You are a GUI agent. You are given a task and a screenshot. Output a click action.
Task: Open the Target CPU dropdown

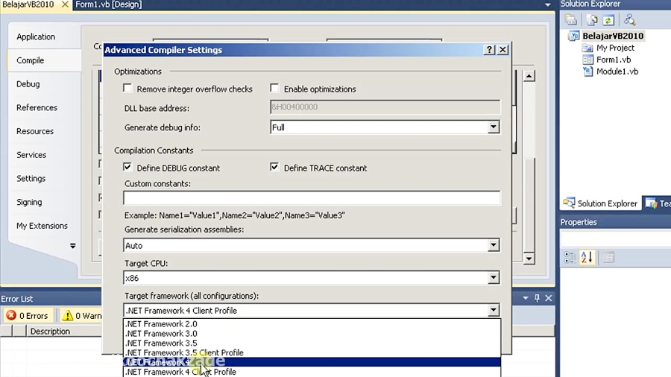pyautogui.click(x=494, y=278)
